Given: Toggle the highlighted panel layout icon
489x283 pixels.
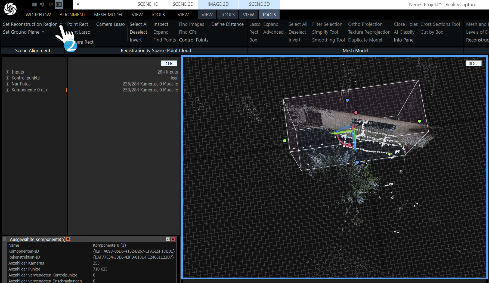Looking at the screenshot, I should click(59, 4).
